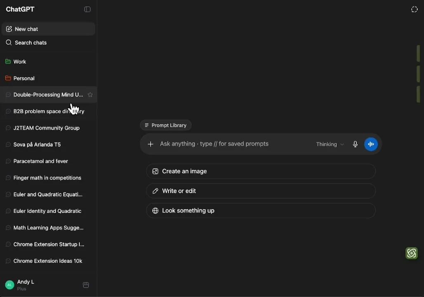Click the plus attach icon in prompt box

(151, 144)
